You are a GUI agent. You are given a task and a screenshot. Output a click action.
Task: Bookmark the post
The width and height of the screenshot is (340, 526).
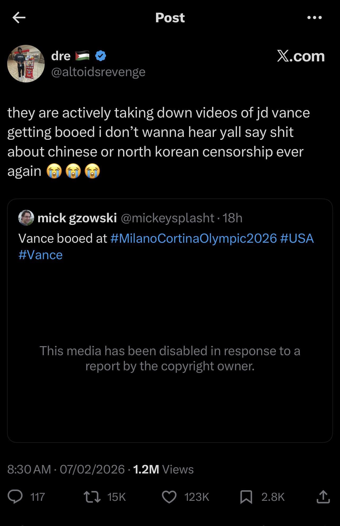coord(246,497)
